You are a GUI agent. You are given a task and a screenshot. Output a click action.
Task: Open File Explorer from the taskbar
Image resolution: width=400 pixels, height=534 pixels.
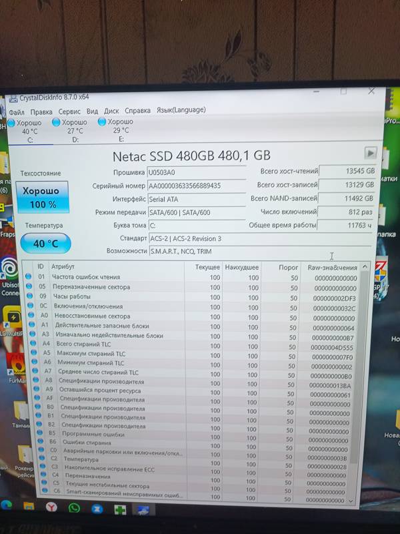(29, 506)
